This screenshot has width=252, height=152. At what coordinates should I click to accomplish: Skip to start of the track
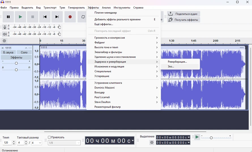click(x=45, y=17)
